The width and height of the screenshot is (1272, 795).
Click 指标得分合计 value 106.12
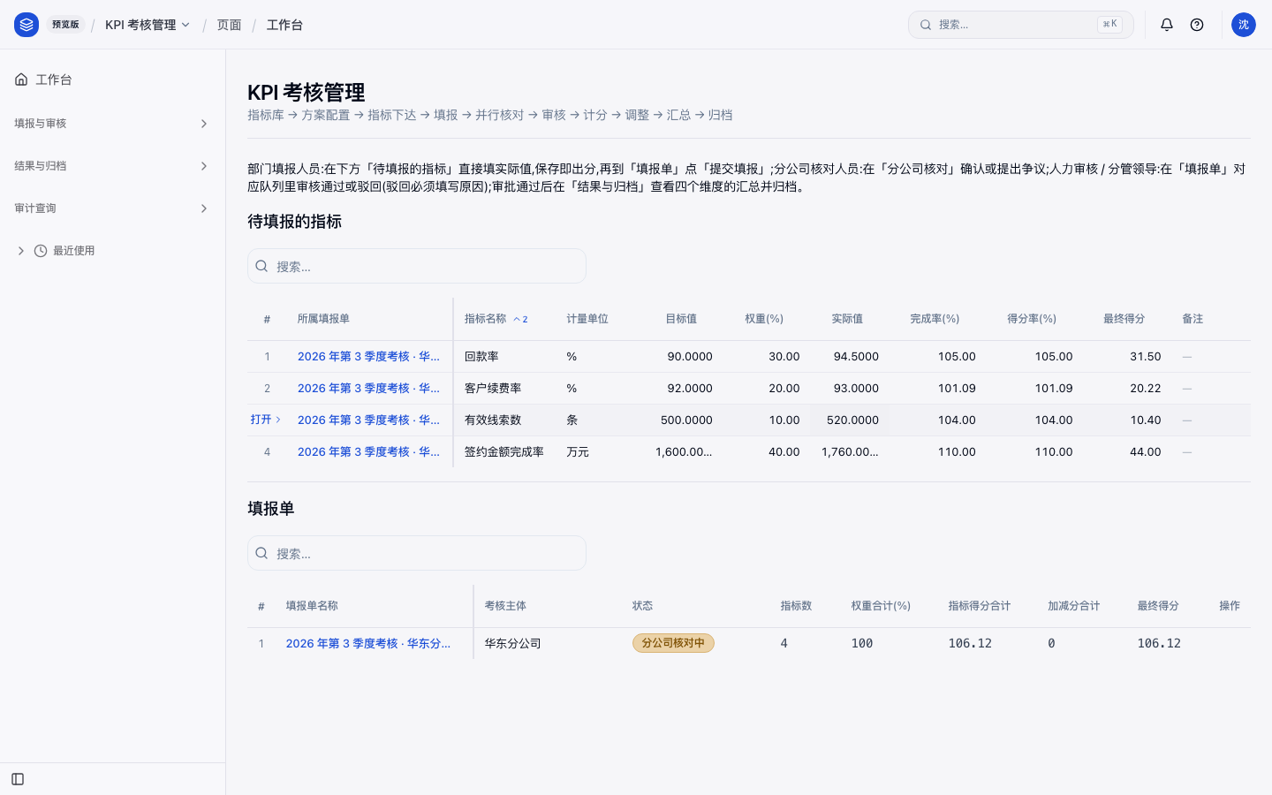(x=970, y=644)
